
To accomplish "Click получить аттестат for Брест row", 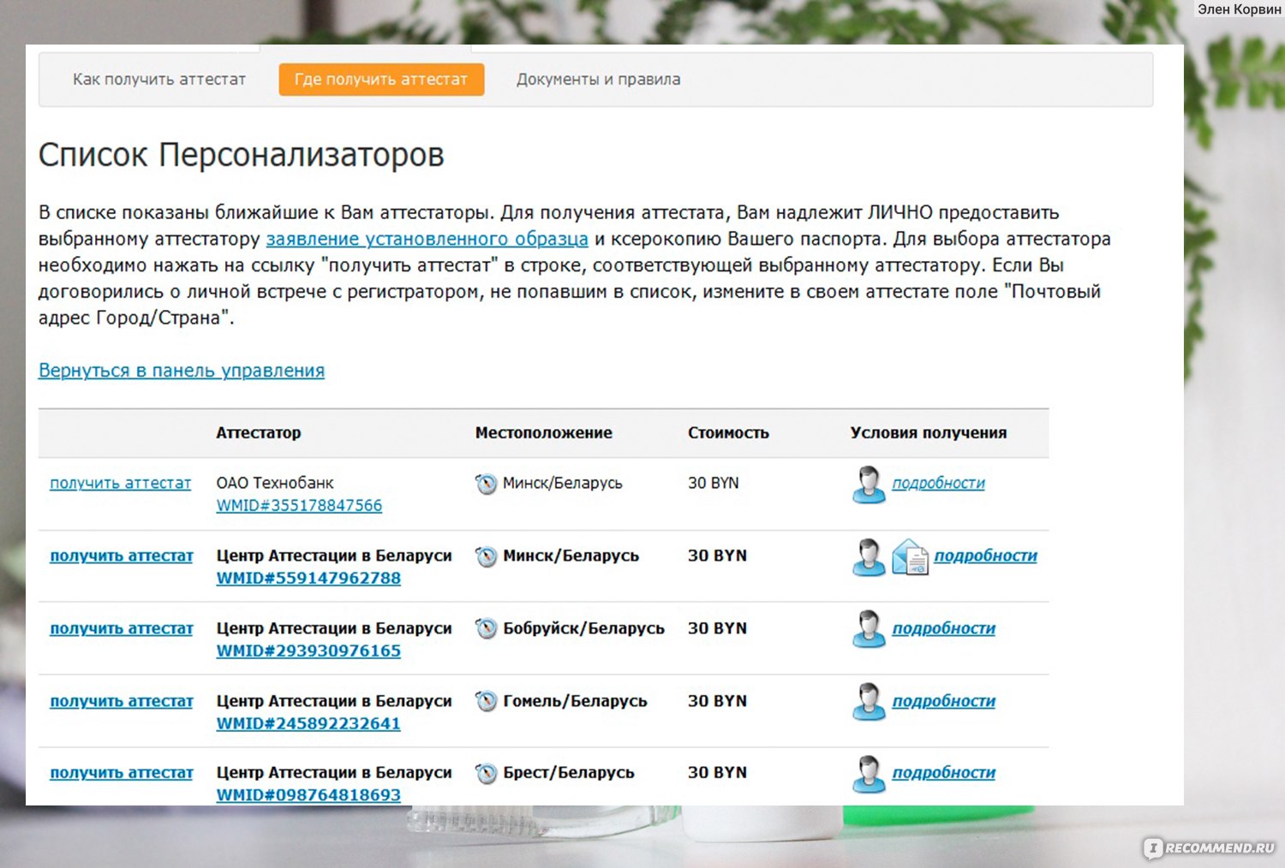I will [x=122, y=772].
